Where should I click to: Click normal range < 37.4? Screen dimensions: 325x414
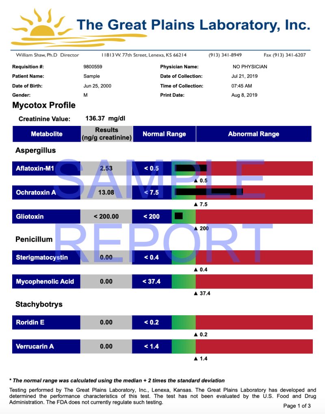click(x=152, y=282)
